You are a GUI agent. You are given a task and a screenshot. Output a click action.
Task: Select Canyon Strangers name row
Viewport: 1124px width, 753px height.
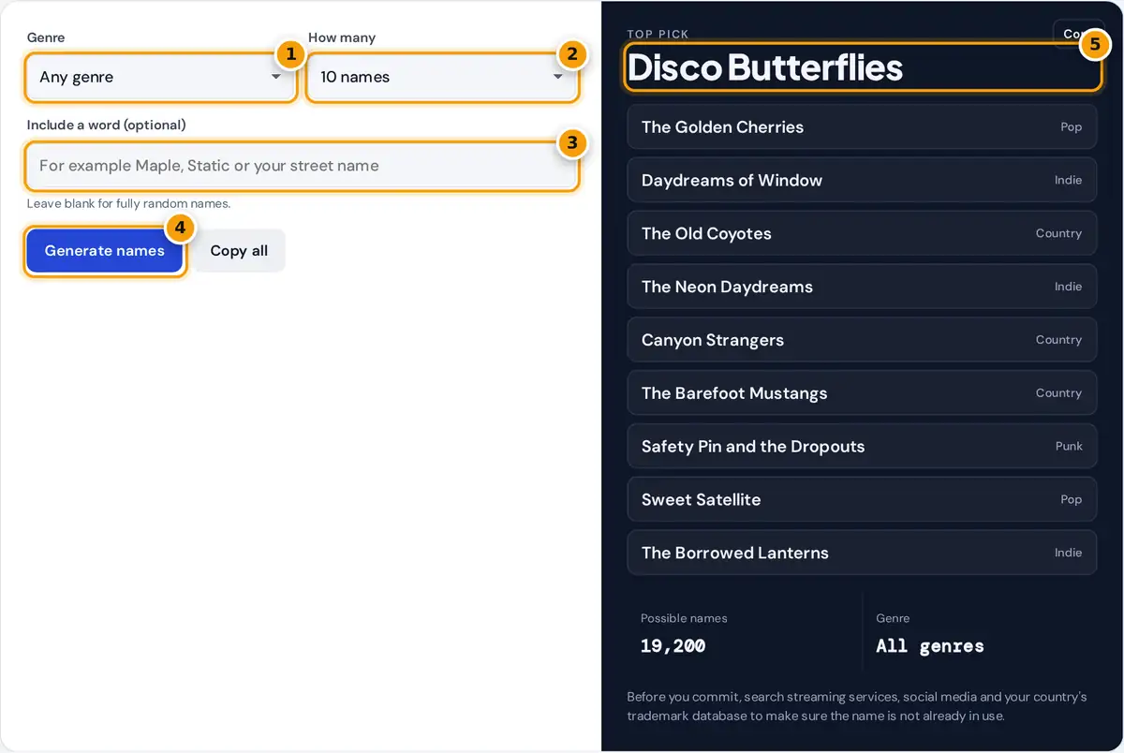point(862,340)
